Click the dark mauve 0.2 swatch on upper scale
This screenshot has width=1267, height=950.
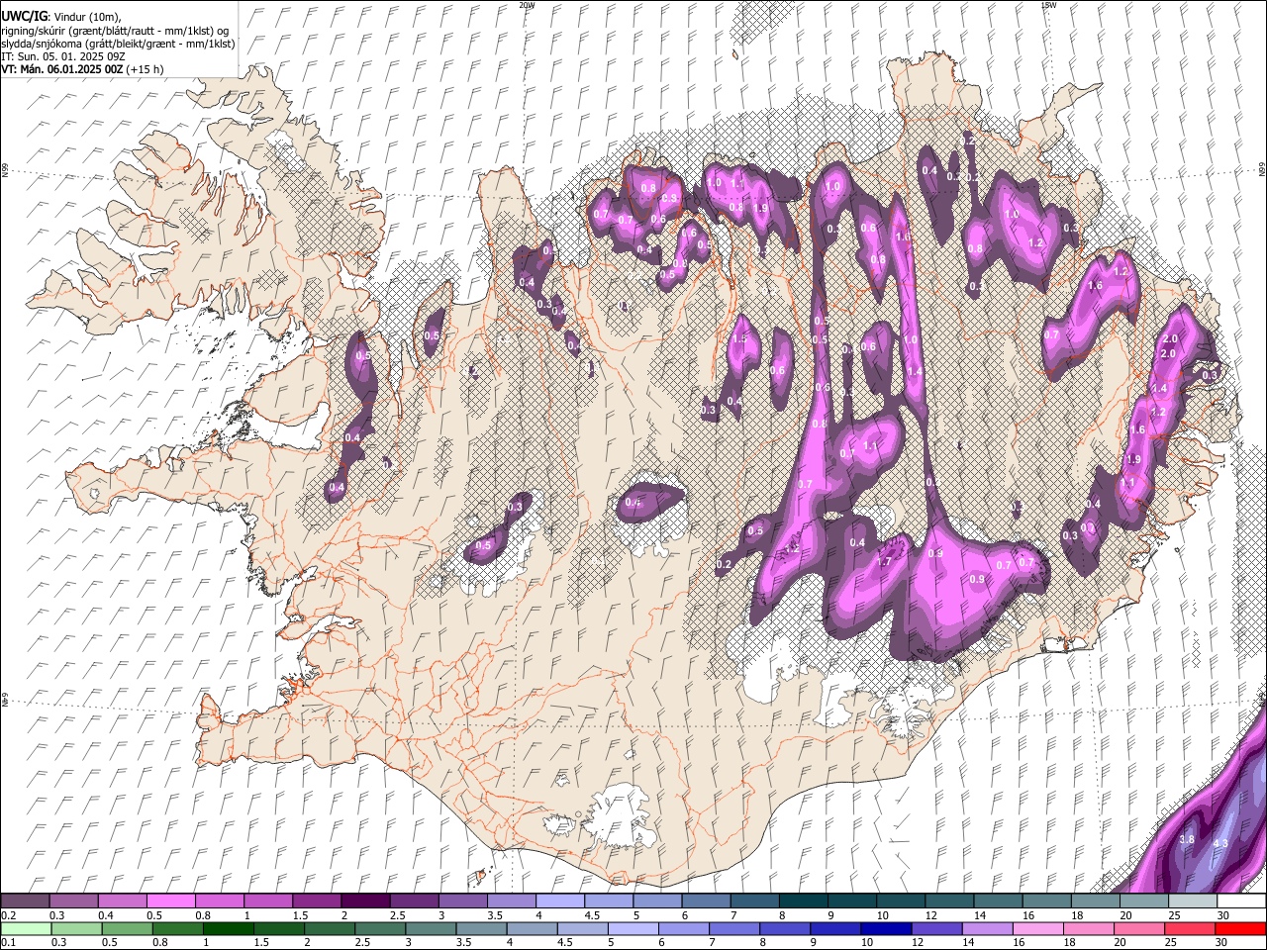point(25,901)
